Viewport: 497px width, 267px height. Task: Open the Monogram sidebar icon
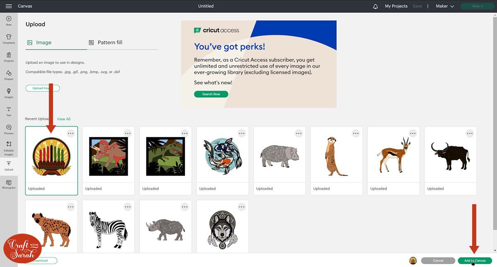(9, 184)
